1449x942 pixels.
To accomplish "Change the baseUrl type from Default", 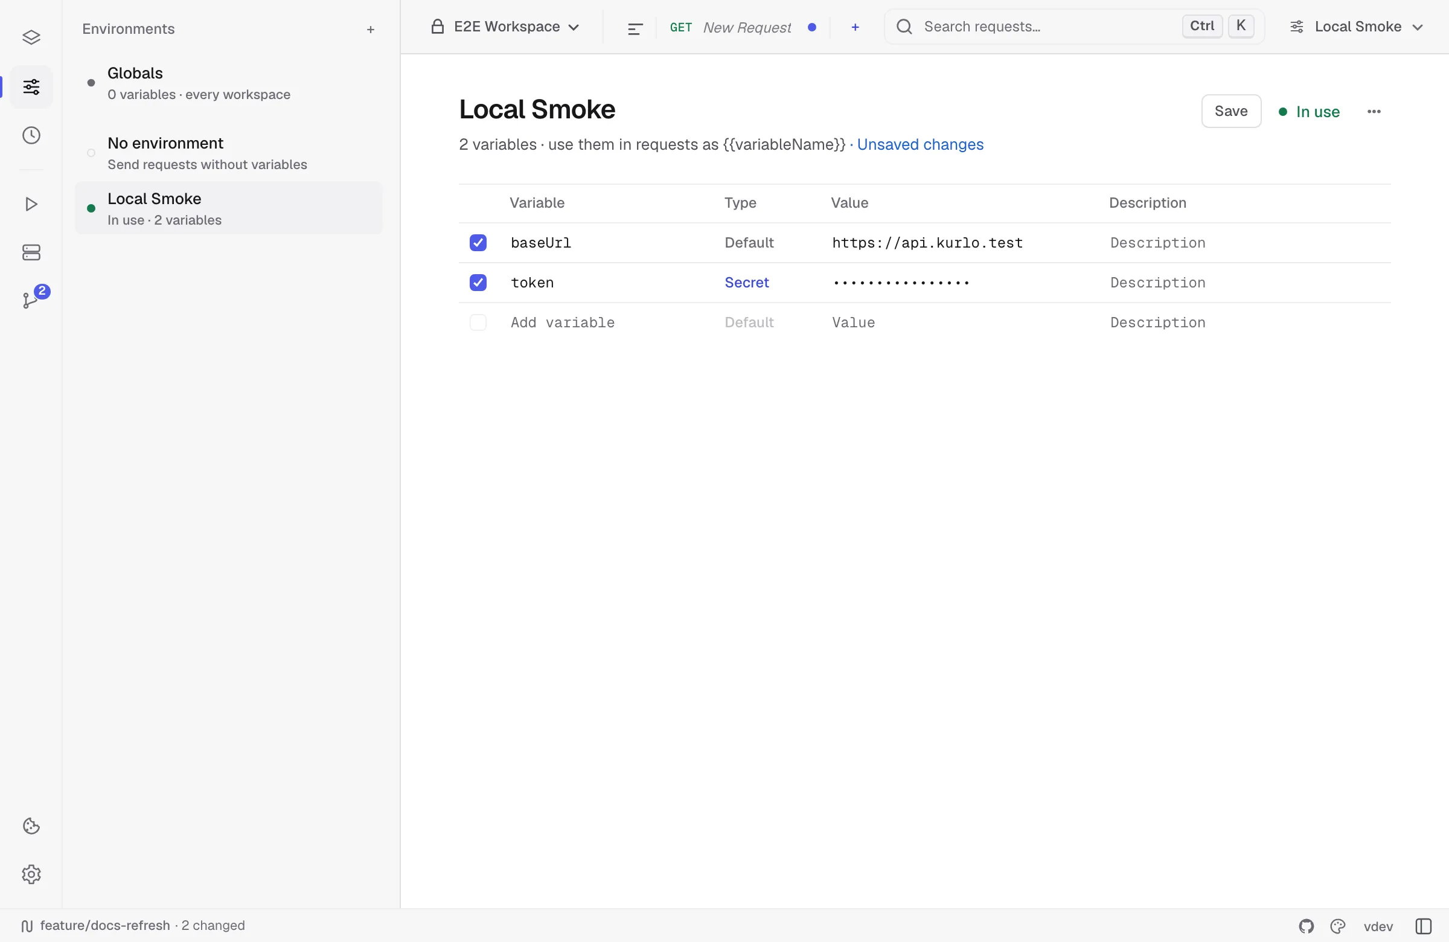I will [749, 243].
